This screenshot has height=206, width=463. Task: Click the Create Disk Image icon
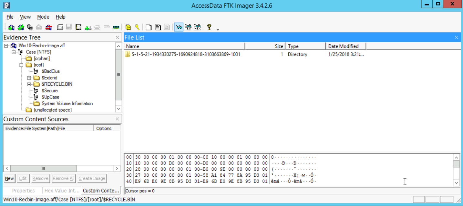point(60,27)
